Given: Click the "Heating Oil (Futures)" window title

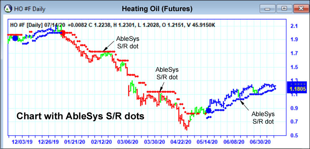Looking at the screenshot, I should pos(157,9).
